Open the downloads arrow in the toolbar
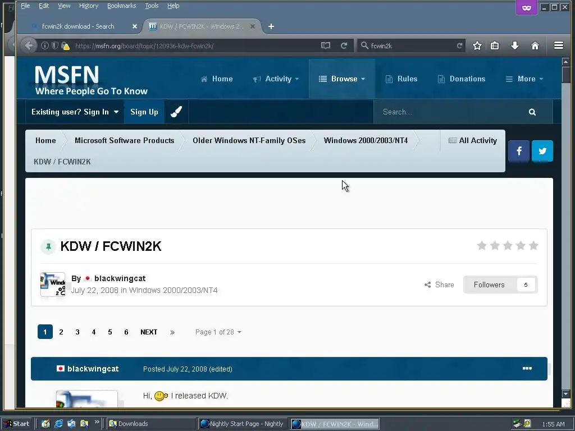 (515, 45)
